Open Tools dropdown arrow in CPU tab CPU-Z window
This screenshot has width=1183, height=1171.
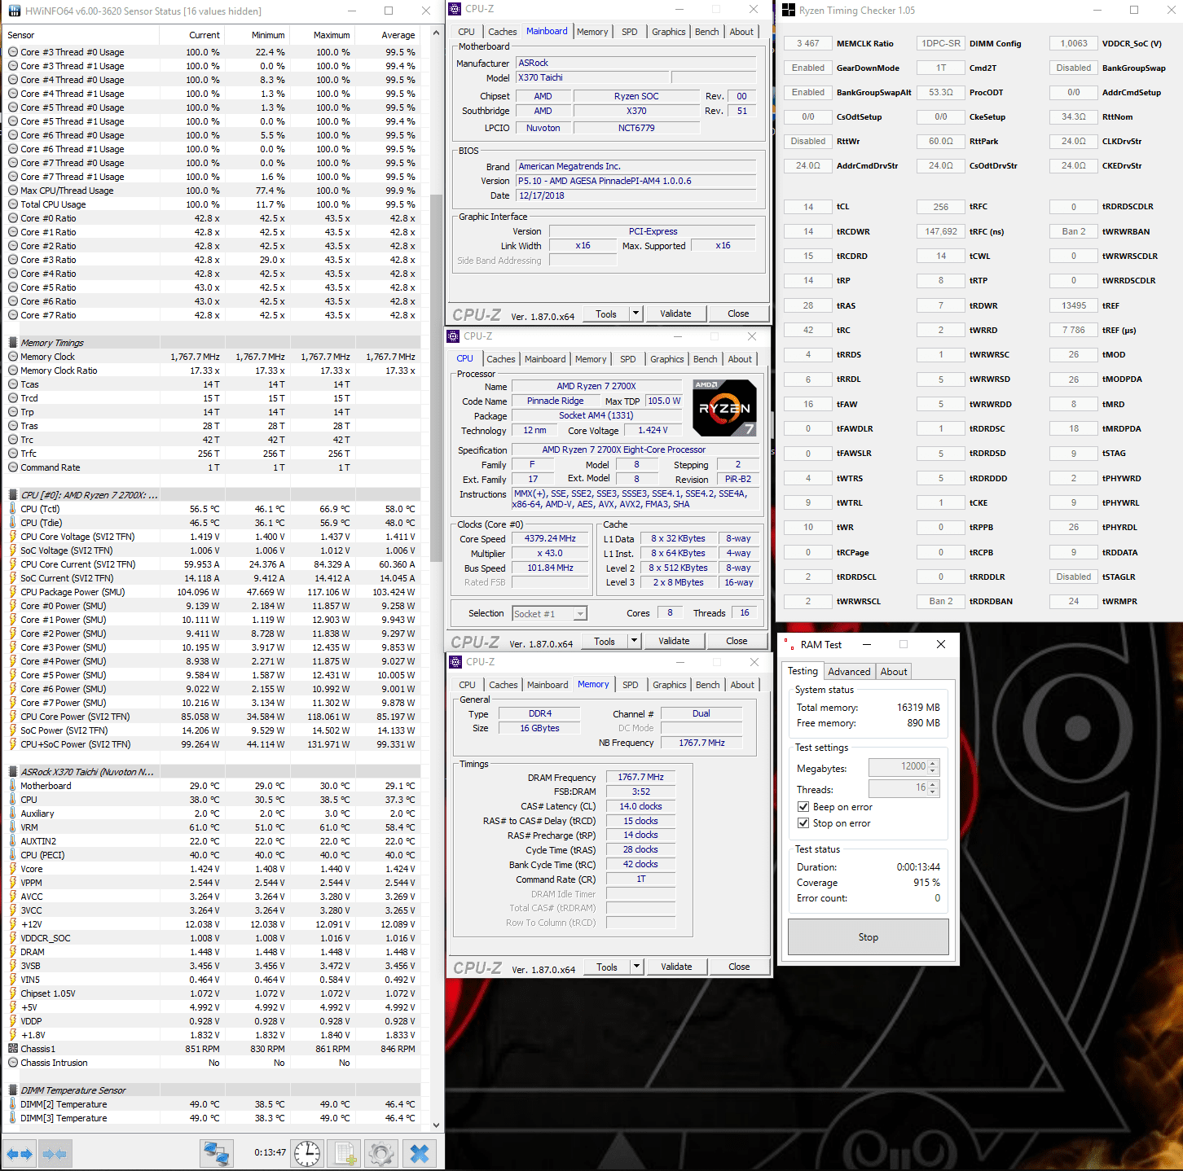(x=634, y=641)
